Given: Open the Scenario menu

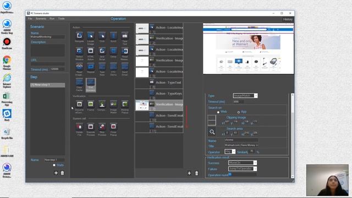Looking at the screenshot, I should tap(41, 19).
